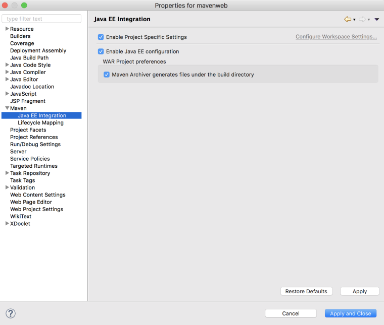Open the back history dropdown arrow

(x=354, y=20)
